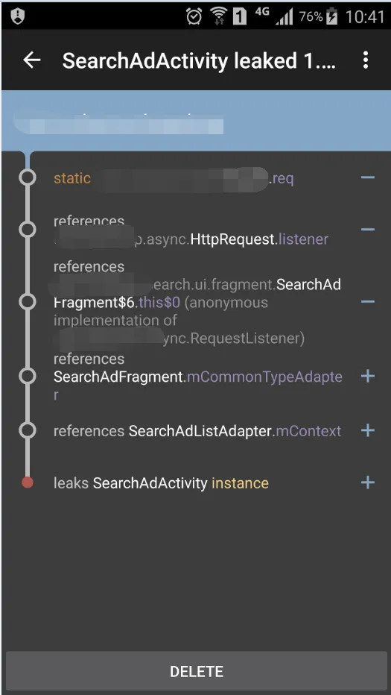Select the mCommonTypeAdapter node circle
This screenshot has width=391, height=695.
[28, 377]
